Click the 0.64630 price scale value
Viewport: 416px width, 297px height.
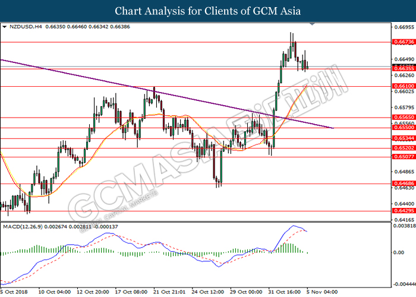(404, 188)
